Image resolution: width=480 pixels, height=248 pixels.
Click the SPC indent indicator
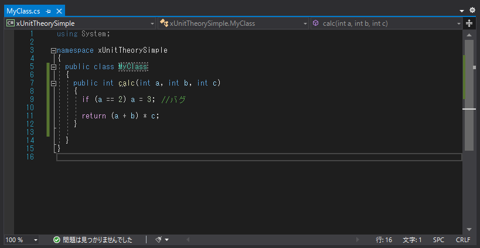438,240
